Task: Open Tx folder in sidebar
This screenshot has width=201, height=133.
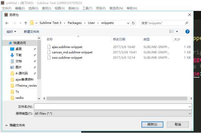Action: coord(17,92)
